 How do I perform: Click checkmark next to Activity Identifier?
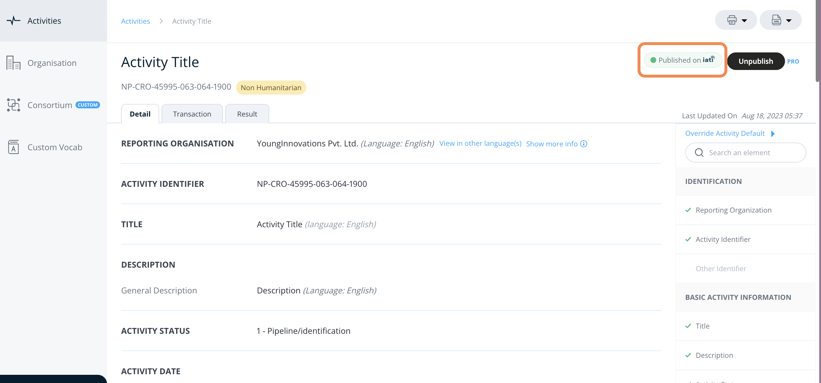coord(688,239)
